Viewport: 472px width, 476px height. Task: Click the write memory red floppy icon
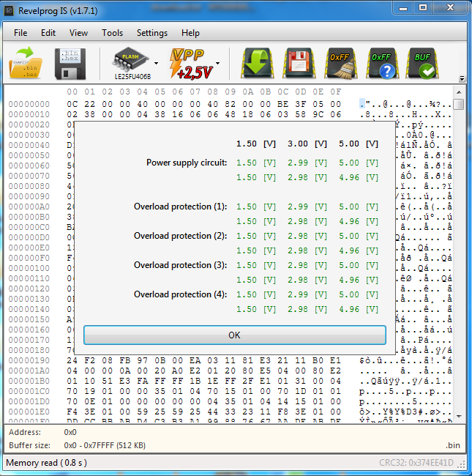299,64
